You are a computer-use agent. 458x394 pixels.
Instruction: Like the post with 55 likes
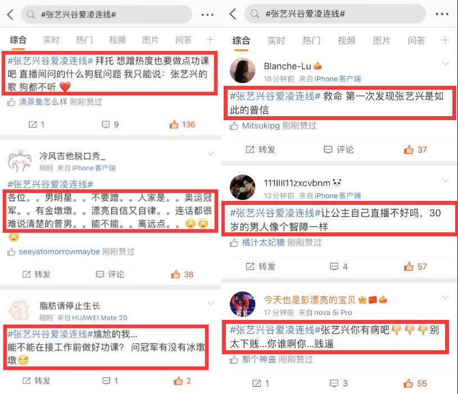(x=415, y=383)
